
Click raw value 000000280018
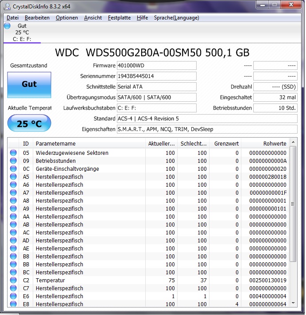268,177
